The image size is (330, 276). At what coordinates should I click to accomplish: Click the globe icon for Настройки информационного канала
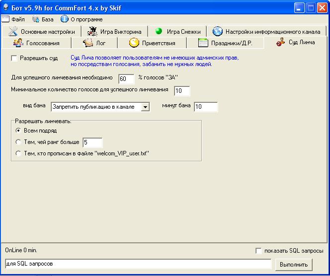click(x=217, y=31)
